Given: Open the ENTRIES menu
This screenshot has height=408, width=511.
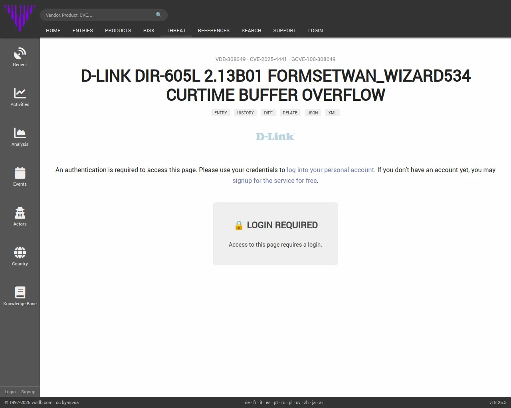Looking at the screenshot, I should 83,31.
